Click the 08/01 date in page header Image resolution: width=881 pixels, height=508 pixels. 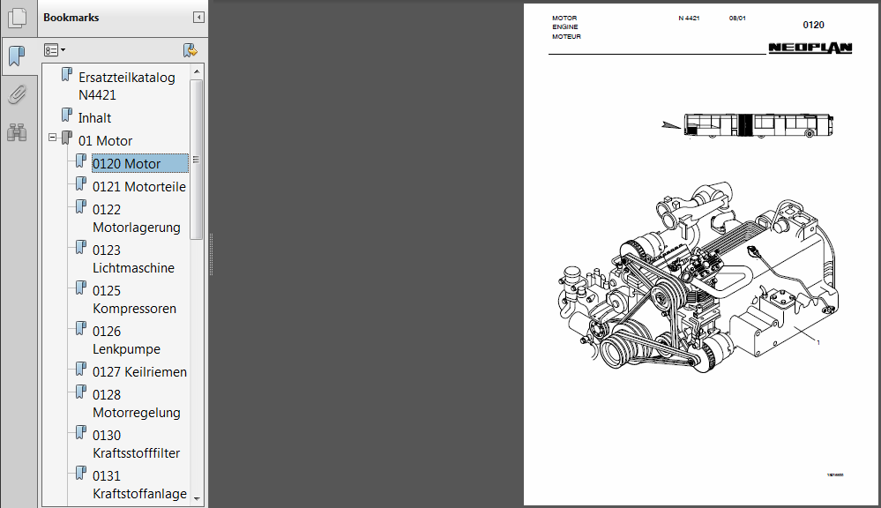point(737,18)
